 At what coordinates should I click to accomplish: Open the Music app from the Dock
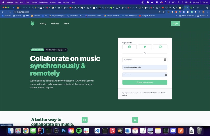coord(113,131)
